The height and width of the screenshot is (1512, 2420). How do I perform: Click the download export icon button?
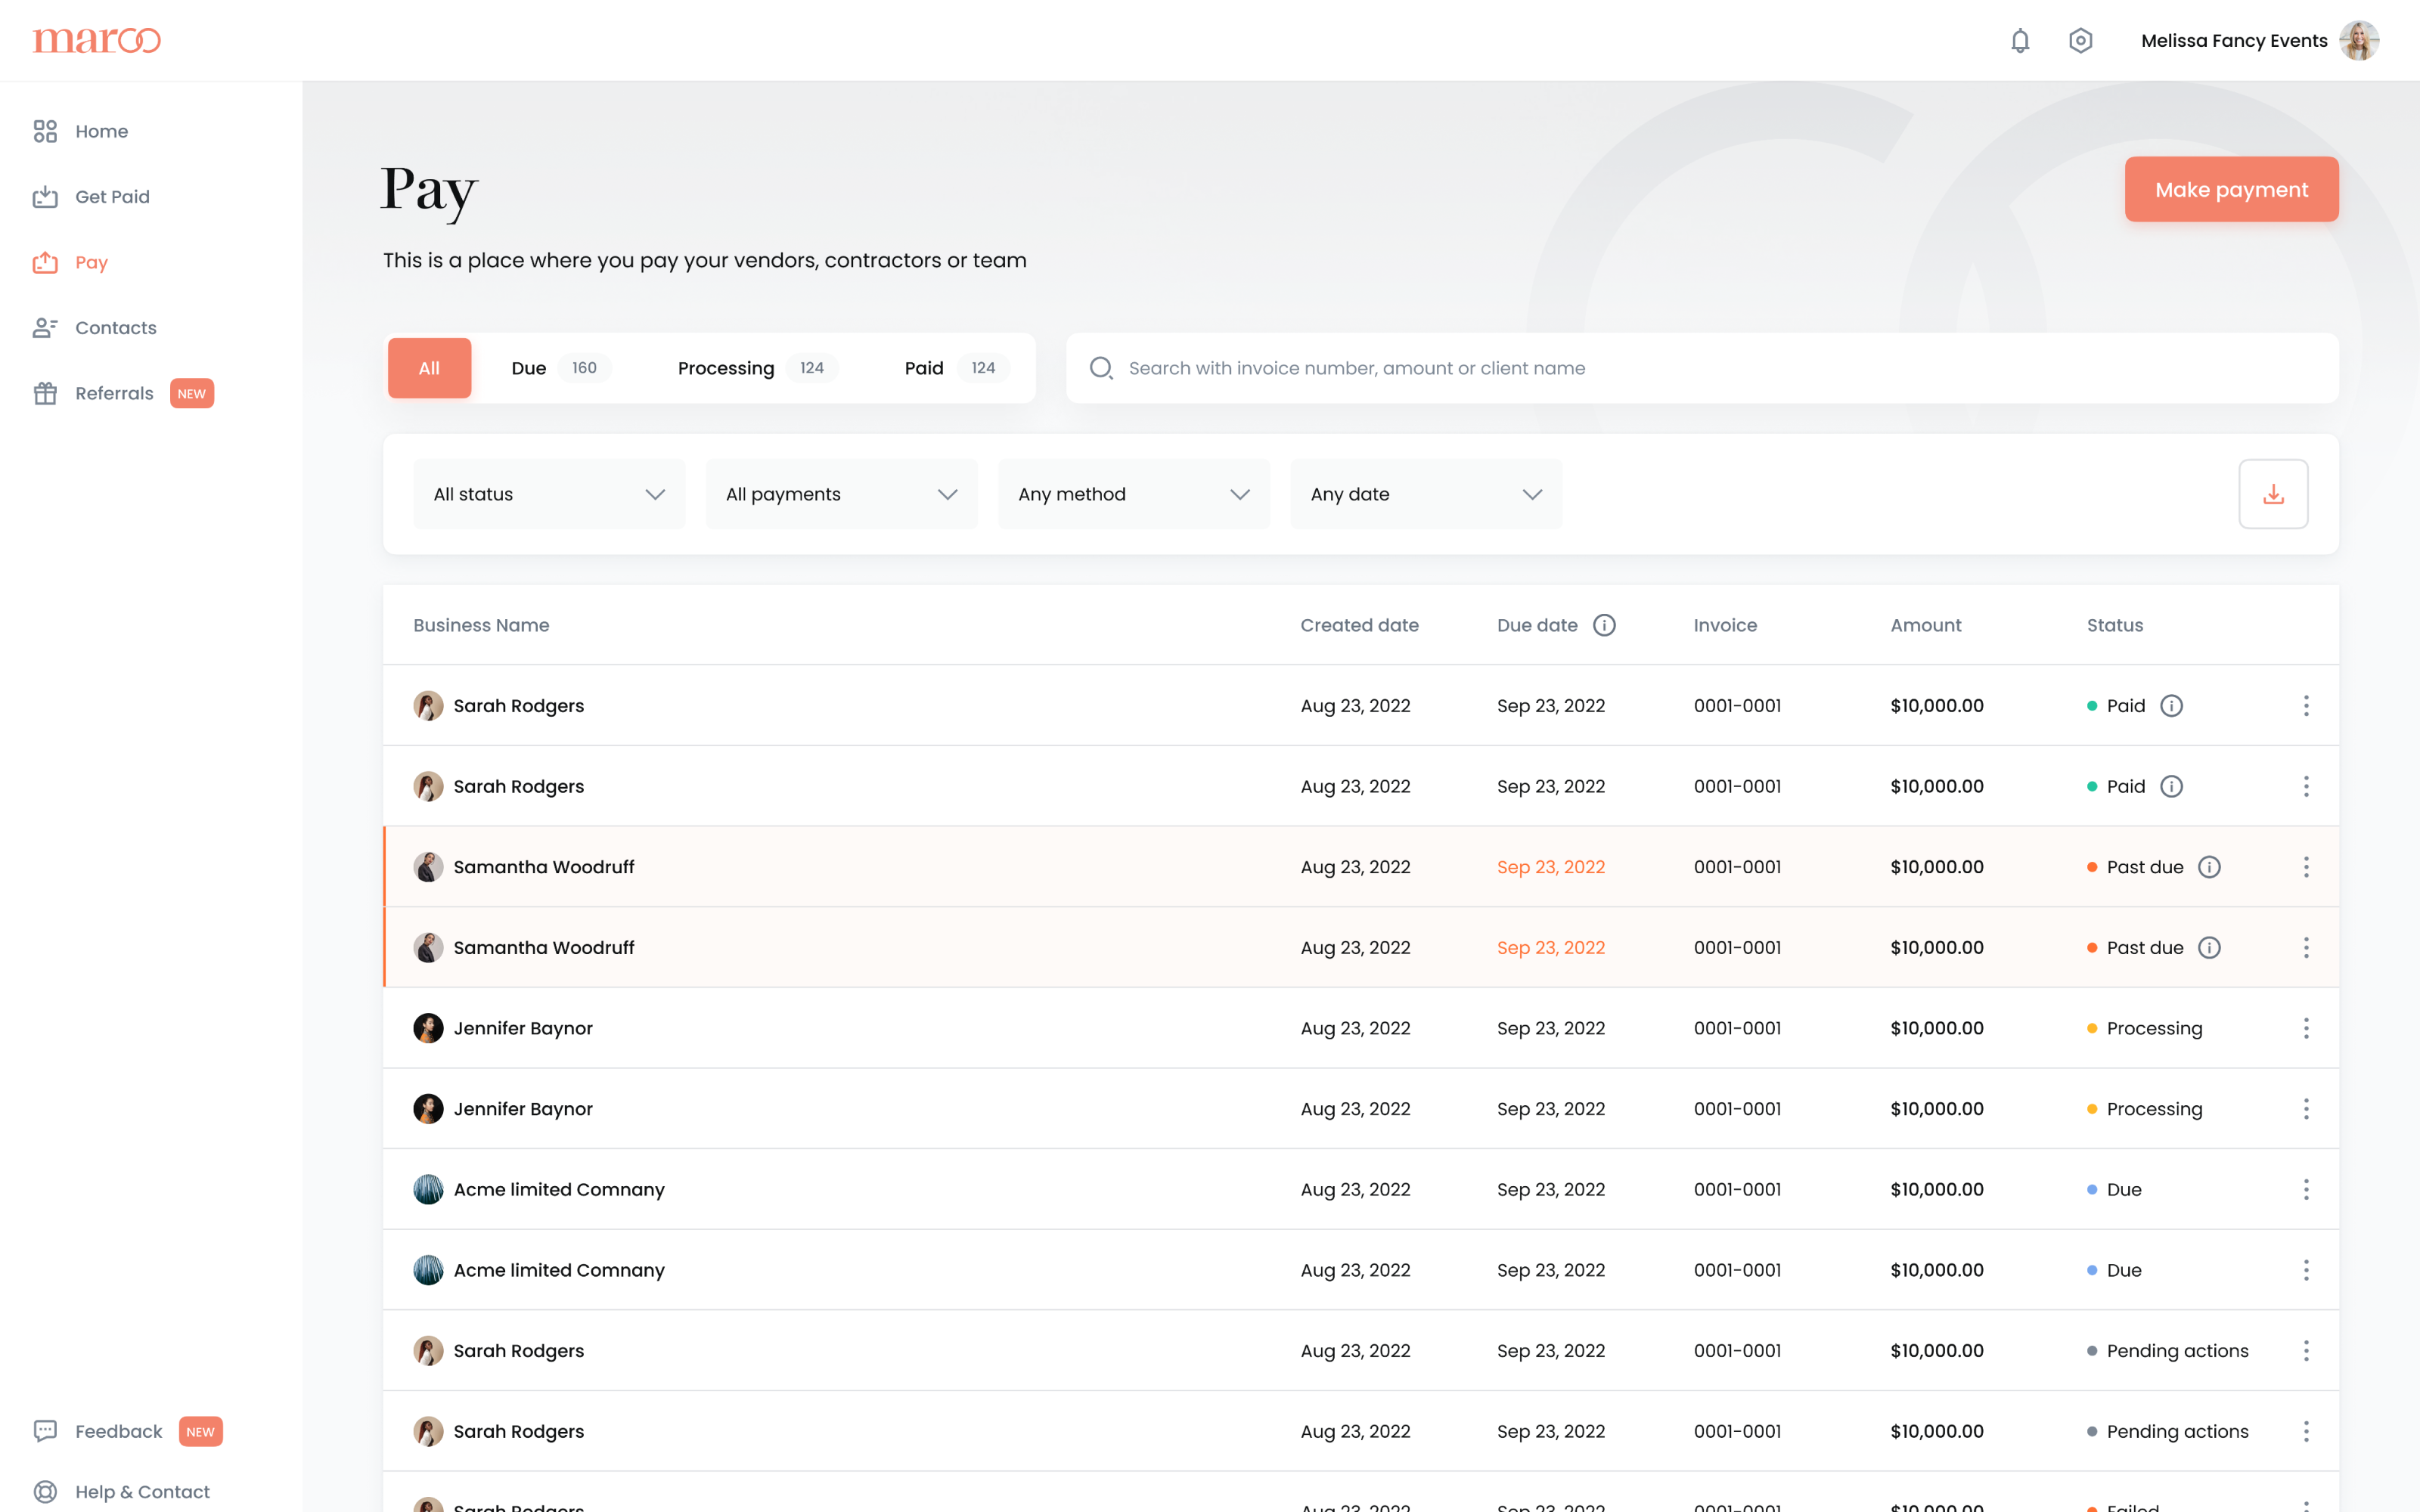click(2273, 494)
